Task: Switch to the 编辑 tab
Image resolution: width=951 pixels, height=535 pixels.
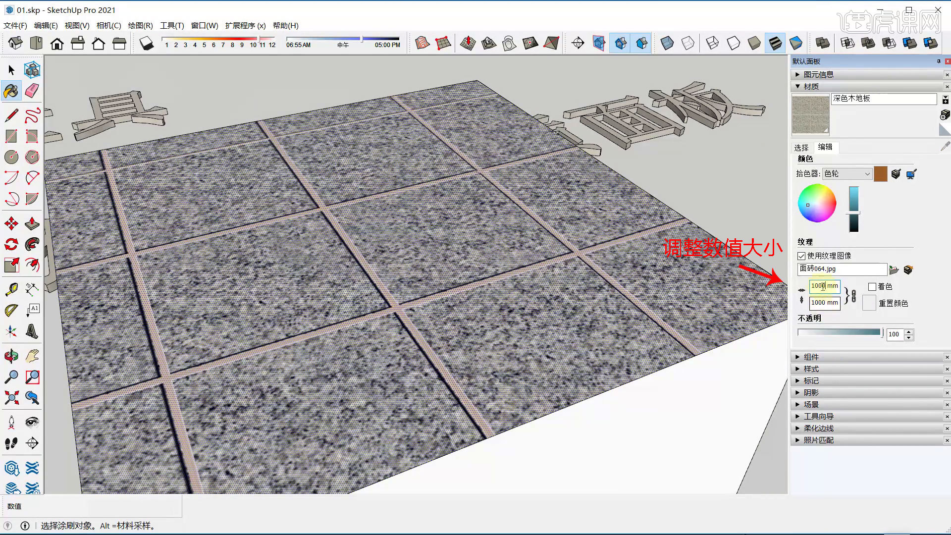Action: [825, 147]
